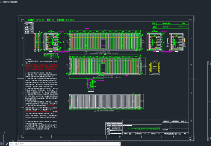
Task: Select the Rev. header cell in revision table
Action: (x=154, y=23)
